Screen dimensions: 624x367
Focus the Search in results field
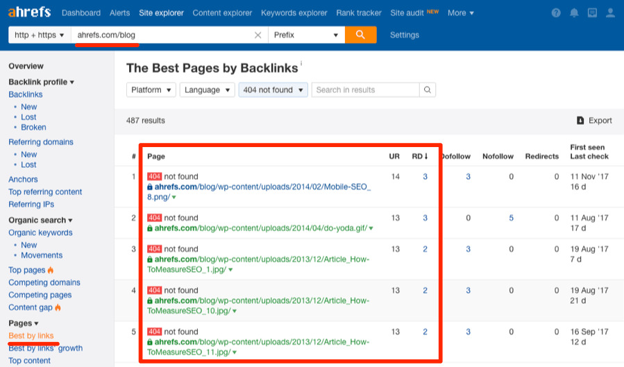point(365,89)
